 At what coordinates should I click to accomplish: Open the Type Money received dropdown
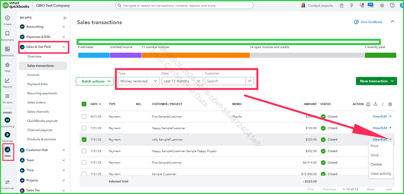click(139, 81)
